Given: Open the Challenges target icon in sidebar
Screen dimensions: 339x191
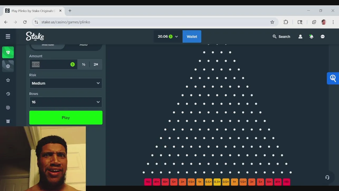Looking at the screenshot, I should tap(8, 107).
